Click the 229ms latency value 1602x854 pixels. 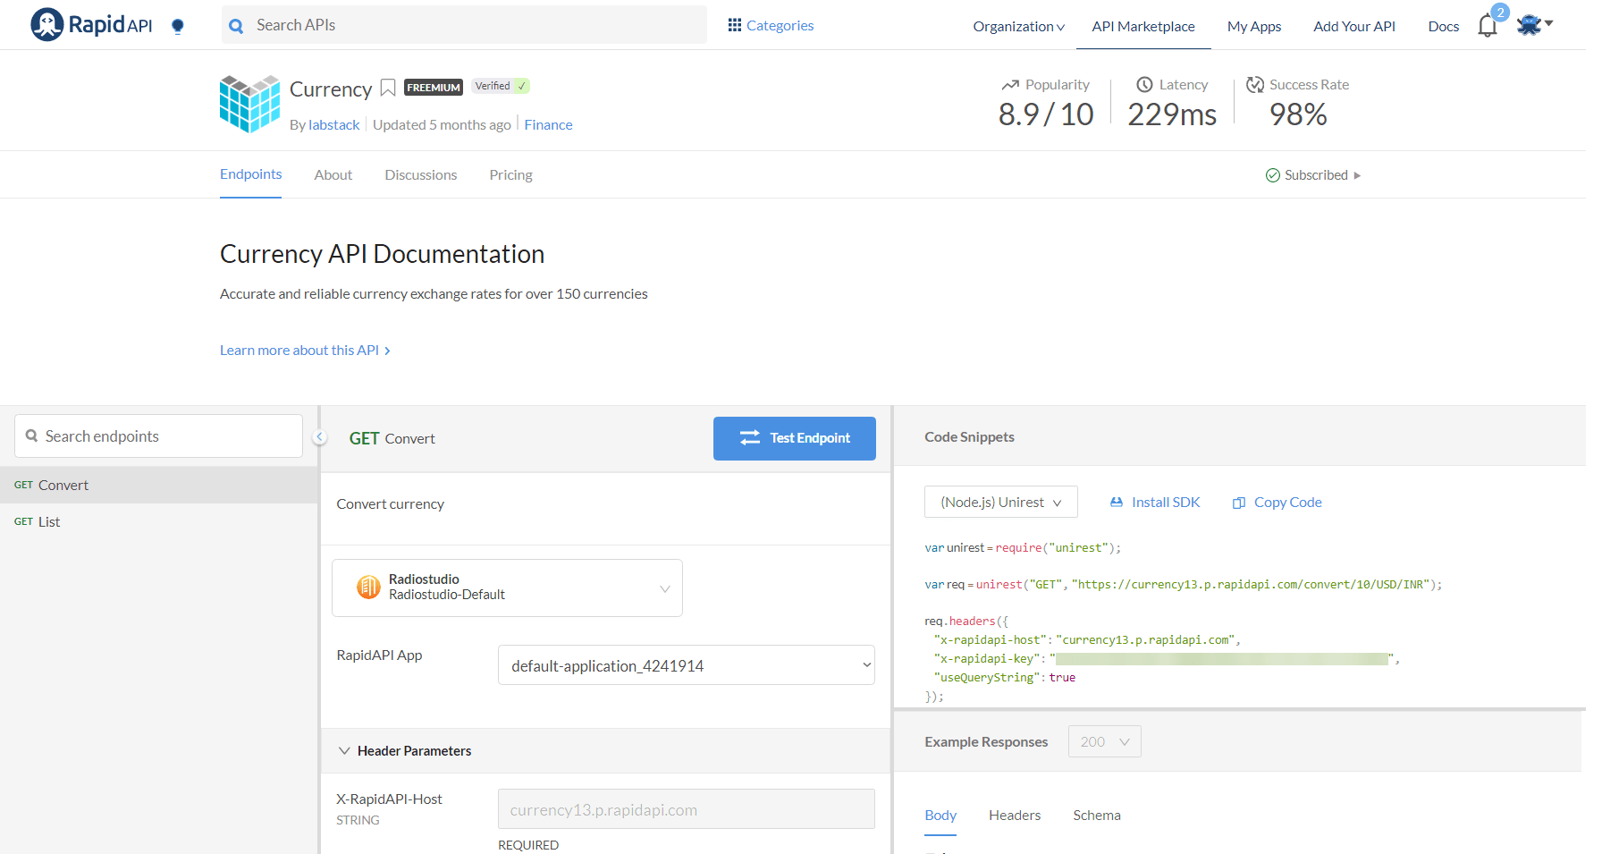coord(1172,114)
